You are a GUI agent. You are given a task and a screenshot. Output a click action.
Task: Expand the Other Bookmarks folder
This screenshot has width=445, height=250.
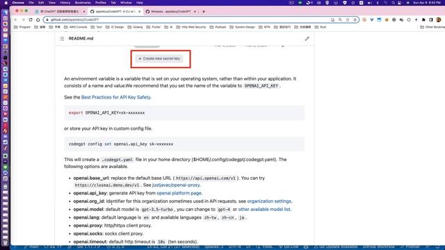(x=432, y=27)
